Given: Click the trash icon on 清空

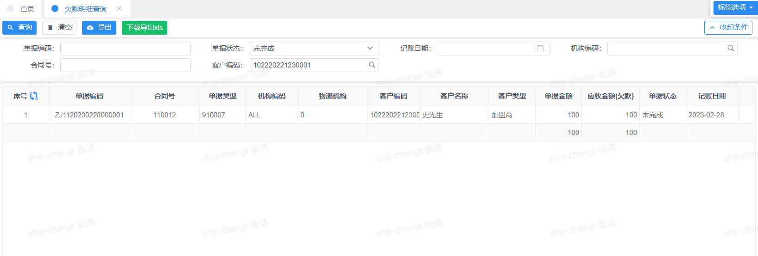Looking at the screenshot, I should 51,28.
